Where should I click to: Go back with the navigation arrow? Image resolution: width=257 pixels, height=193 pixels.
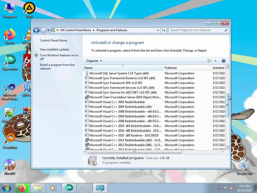point(36,30)
